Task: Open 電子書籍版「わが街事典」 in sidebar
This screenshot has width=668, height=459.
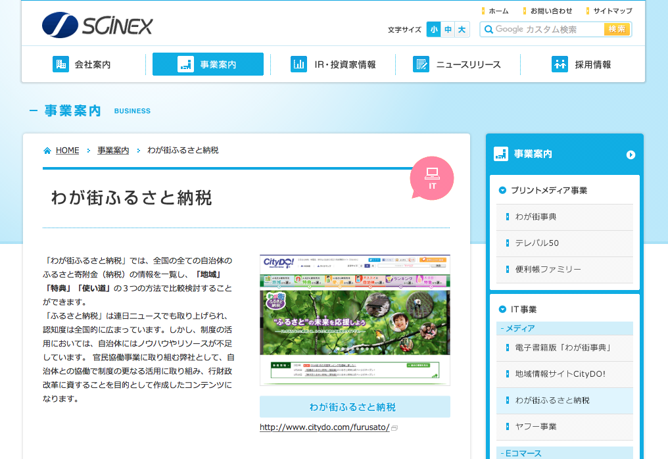Action: tap(565, 348)
